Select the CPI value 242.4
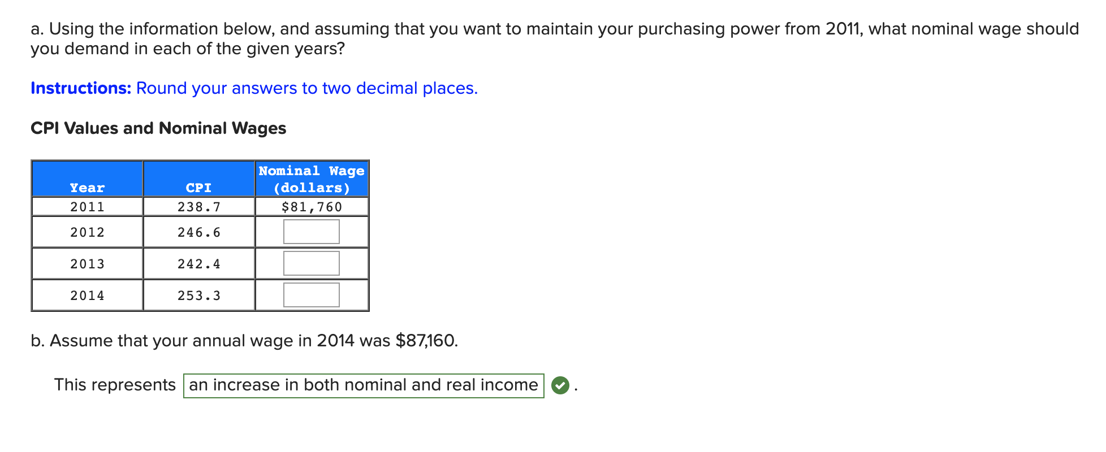 [199, 263]
